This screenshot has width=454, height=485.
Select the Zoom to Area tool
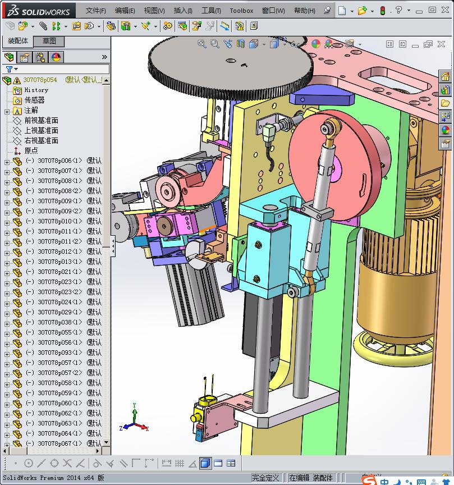pos(214,44)
